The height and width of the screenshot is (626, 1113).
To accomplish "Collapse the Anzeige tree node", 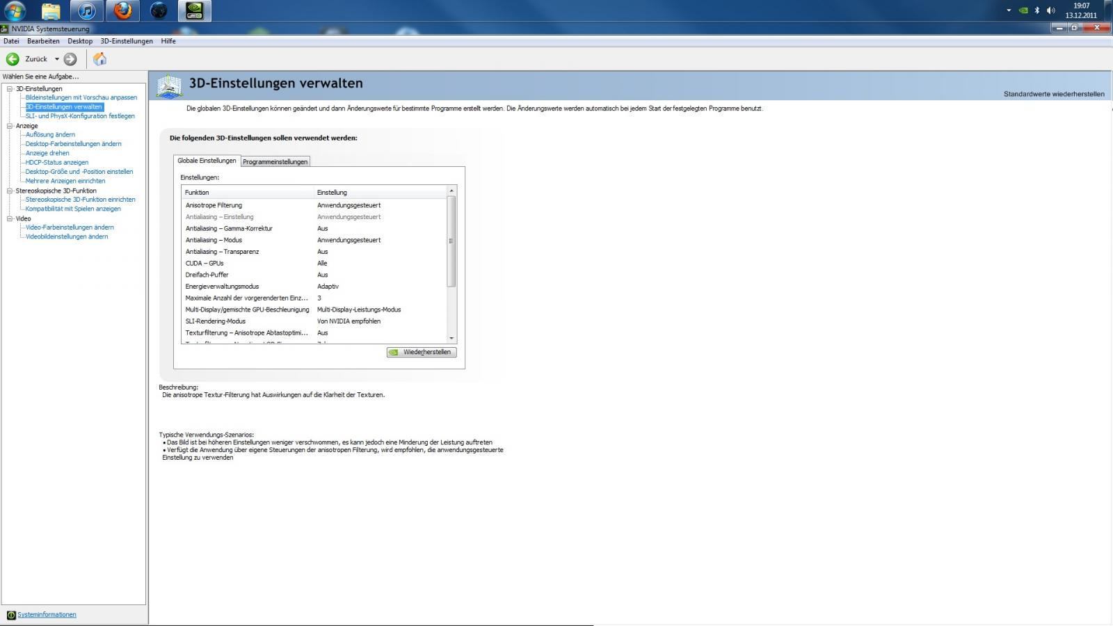I will pyautogui.click(x=10, y=126).
